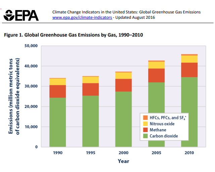Click the red Methane legend swatch
This screenshot has height=172, width=215.
click(x=145, y=130)
